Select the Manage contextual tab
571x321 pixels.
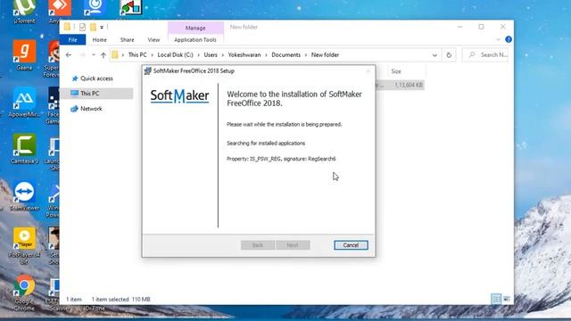point(195,28)
